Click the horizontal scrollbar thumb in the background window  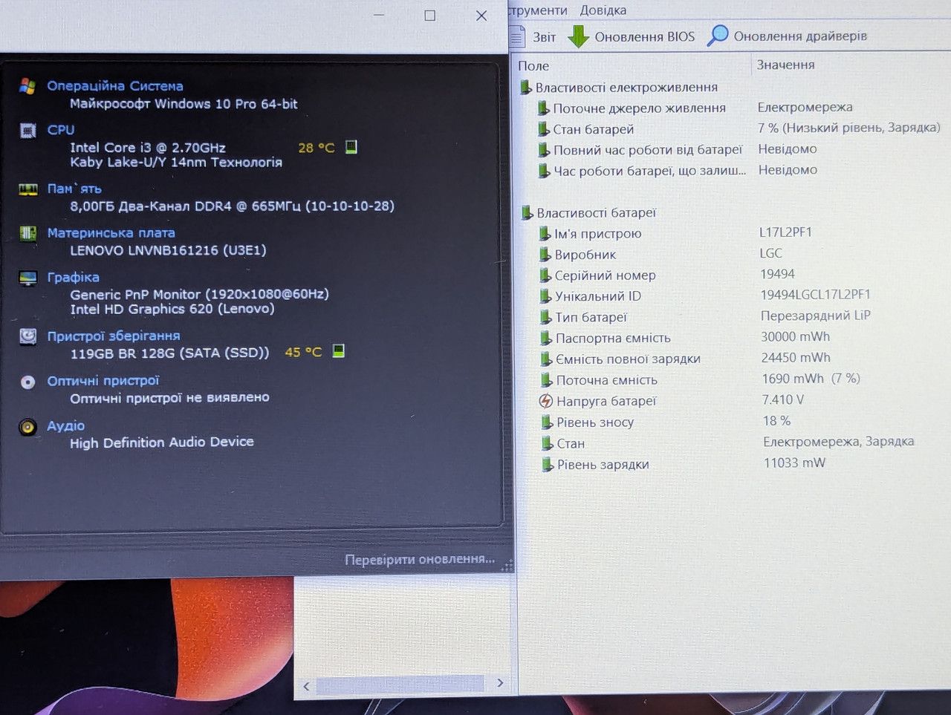point(400,685)
